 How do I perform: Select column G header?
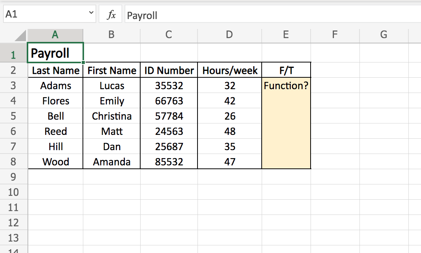[x=384, y=35]
